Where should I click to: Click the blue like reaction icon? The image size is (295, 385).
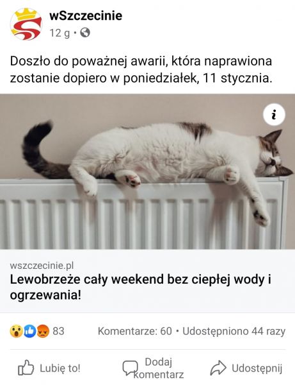pos(29,331)
